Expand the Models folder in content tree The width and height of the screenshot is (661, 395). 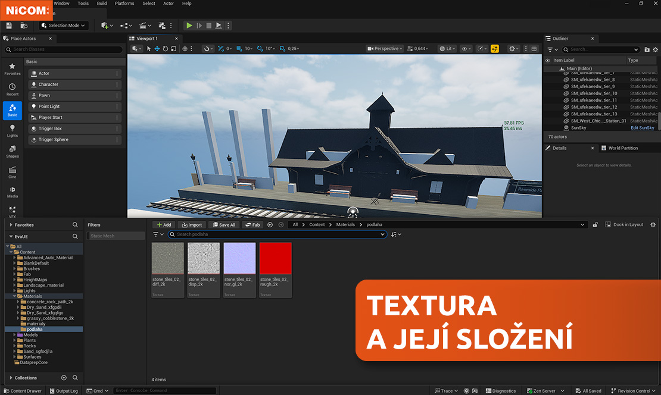tap(14, 335)
